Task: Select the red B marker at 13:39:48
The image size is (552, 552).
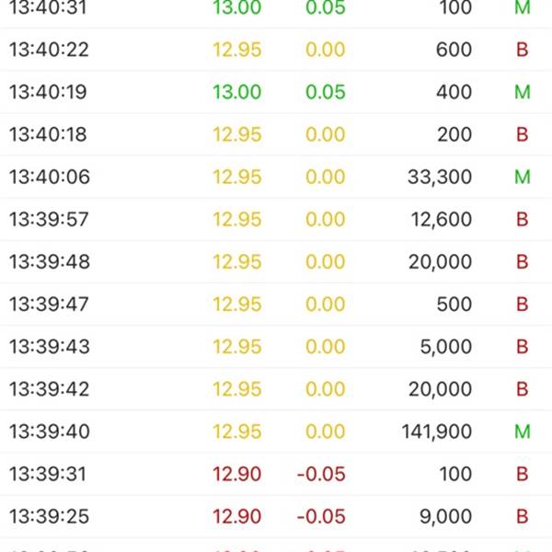Action: coord(522,261)
